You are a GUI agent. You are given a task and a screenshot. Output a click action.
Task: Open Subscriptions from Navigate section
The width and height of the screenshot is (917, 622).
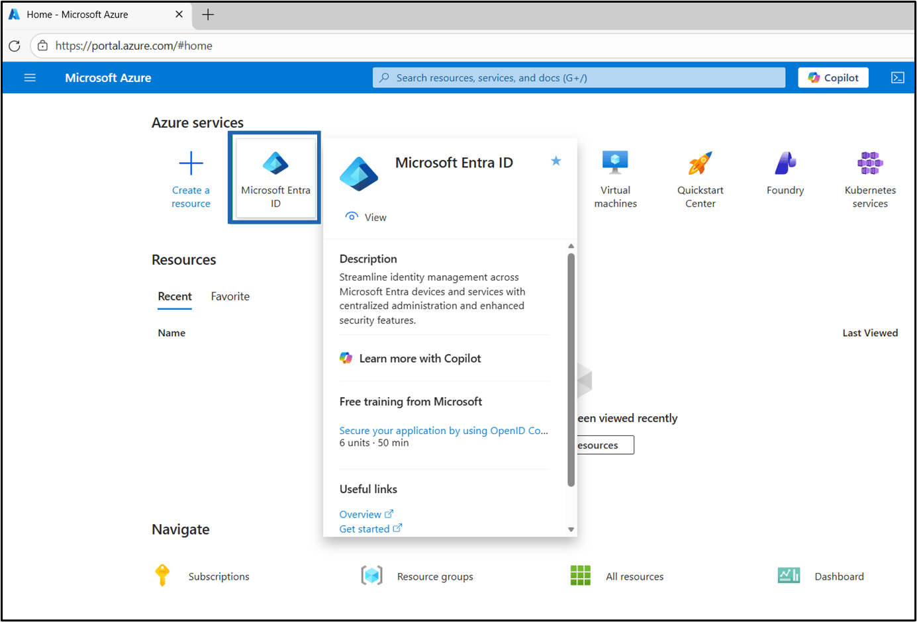[218, 576]
